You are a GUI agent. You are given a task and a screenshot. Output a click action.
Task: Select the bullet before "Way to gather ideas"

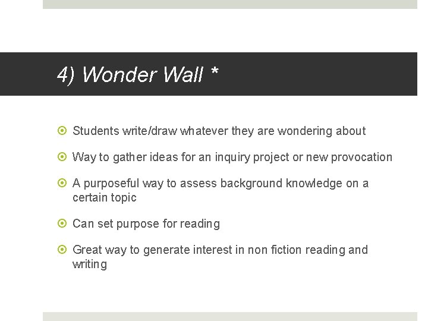click(63, 158)
